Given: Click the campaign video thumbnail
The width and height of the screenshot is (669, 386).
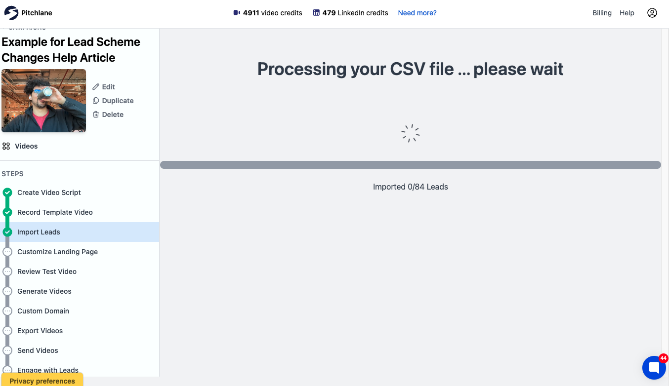Looking at the screenshot, I should pos(44,101).
